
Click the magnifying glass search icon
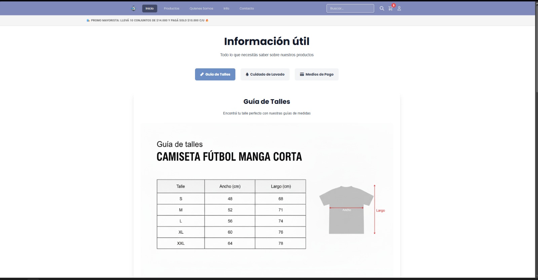382,8
